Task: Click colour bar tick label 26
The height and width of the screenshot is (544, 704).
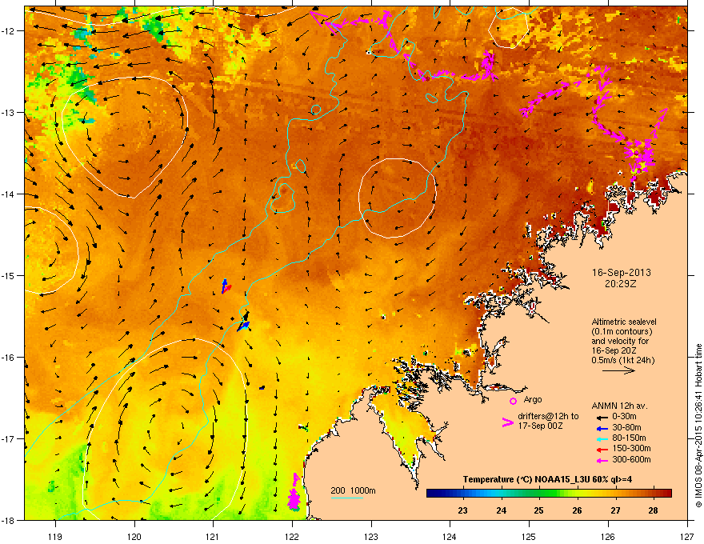Action: 577,510
